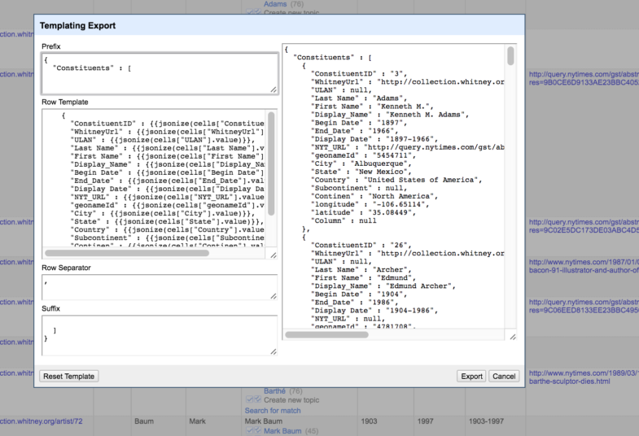Open the Mark Baum match link
Screen dimensions: 639x436
coord(282,430)
